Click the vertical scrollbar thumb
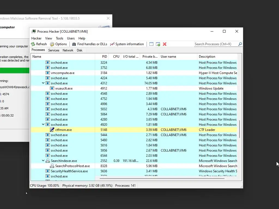 point(239,129)
